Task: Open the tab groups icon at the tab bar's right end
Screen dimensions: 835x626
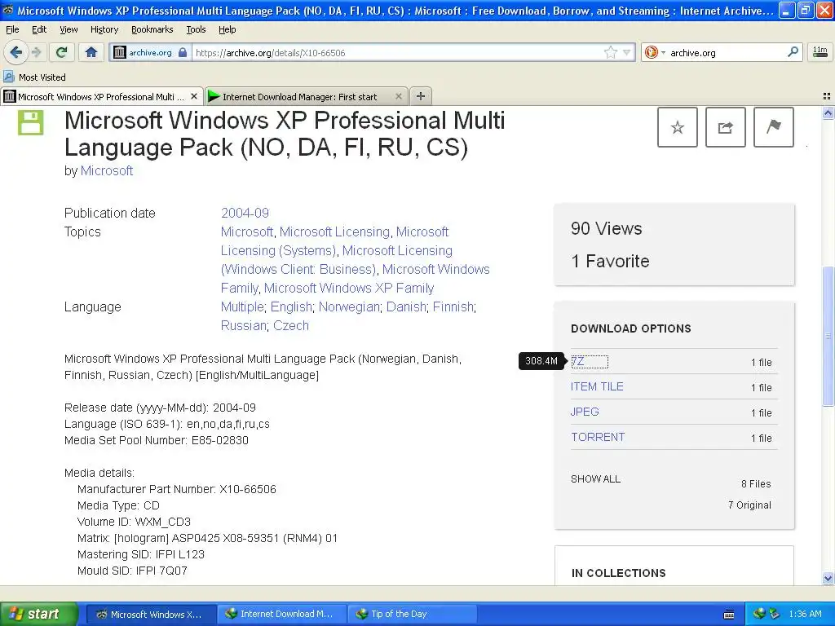Action: point(827,96)
